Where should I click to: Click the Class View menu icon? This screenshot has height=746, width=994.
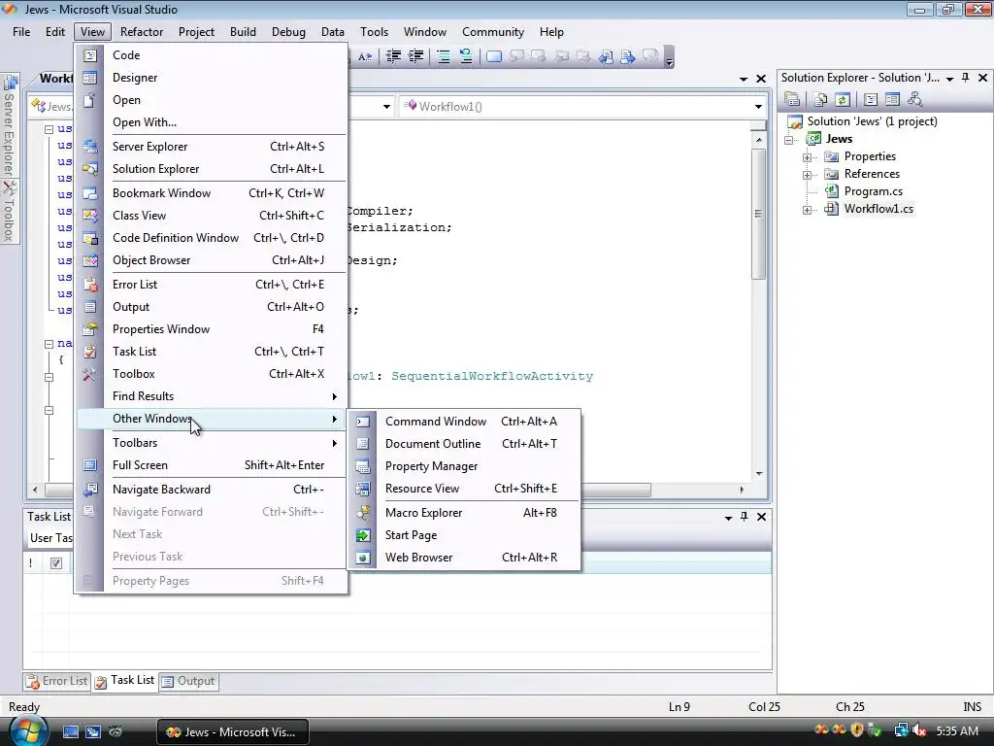pos(90,216)
